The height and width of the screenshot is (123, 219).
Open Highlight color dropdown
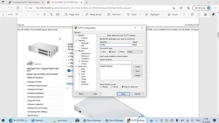163,14
